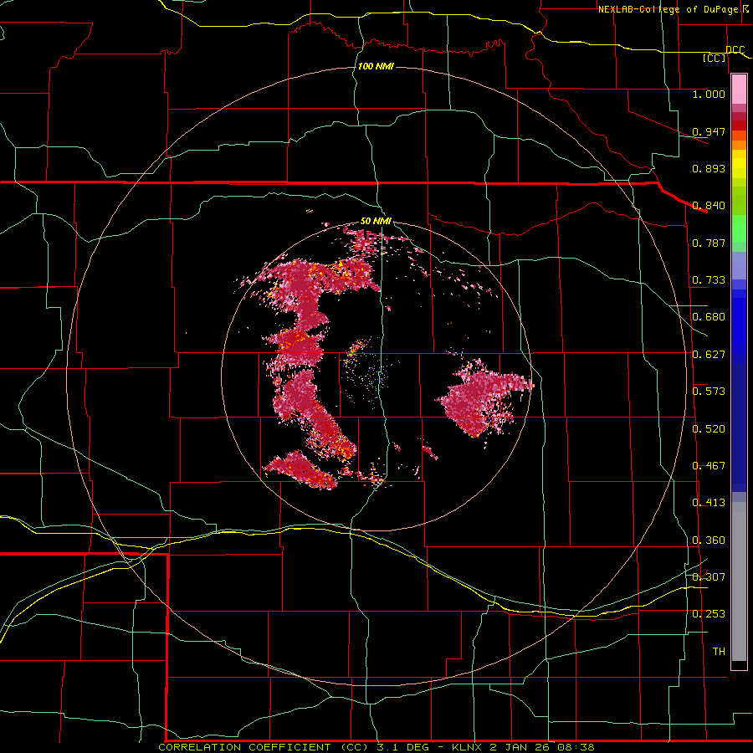Click the 0.520 value on the color scale

[x=709, y=428]
